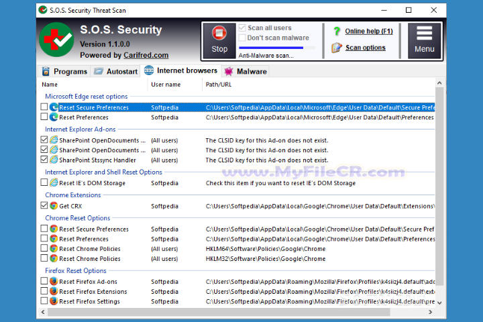
Task: Click Chrome icon of HKLM32 Chrome Policies row
Action: [x=54, y=258]
